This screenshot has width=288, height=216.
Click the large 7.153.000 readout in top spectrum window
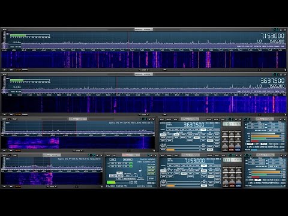pos(272,36)
